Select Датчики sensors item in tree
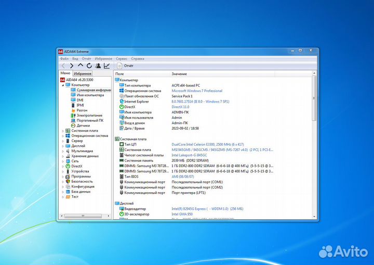 (83, 125)
